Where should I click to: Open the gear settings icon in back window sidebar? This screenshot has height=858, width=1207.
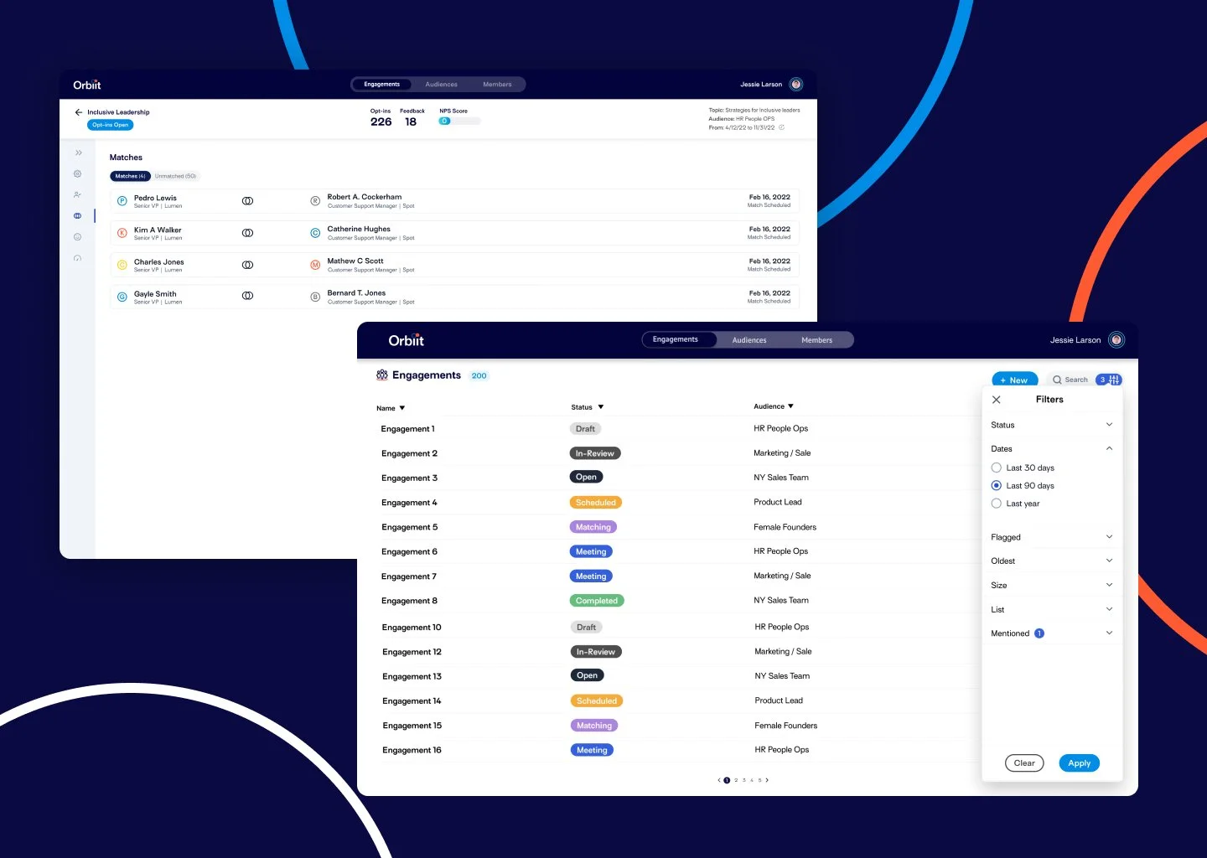pos(77,173)
